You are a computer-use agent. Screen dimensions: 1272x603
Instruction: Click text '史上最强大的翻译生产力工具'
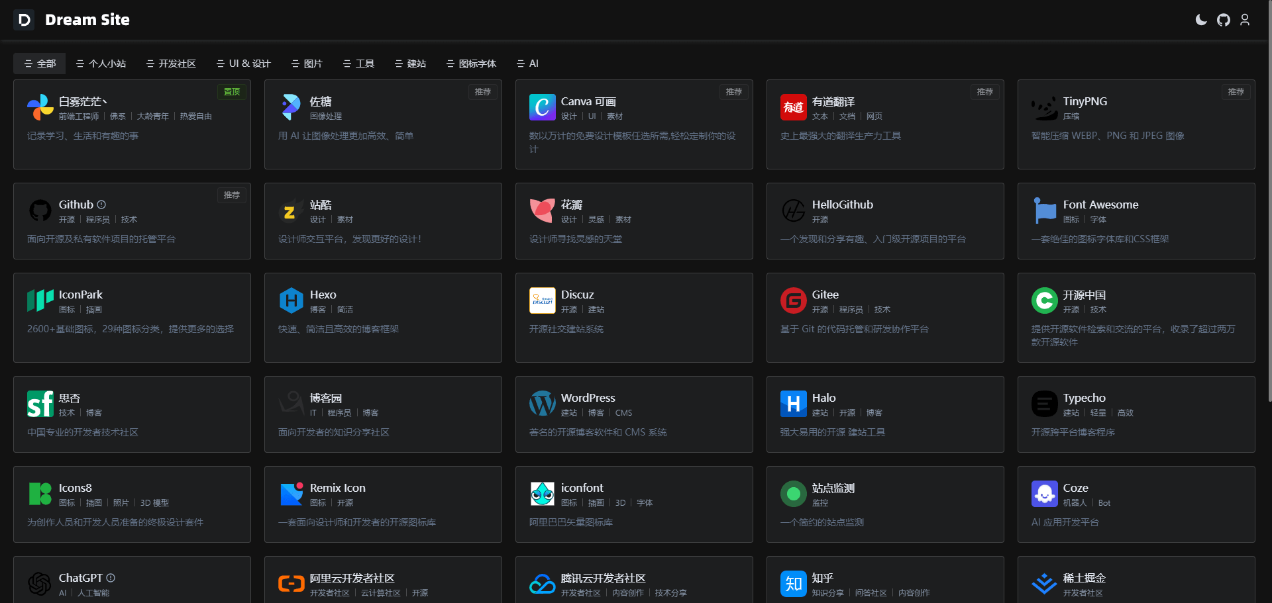pyautogui.click(x=841, y=136)
